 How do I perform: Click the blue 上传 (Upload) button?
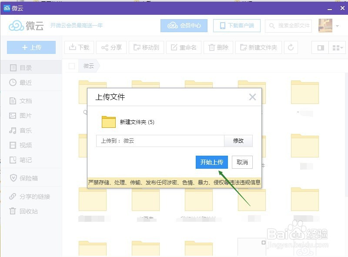(31, 48)
